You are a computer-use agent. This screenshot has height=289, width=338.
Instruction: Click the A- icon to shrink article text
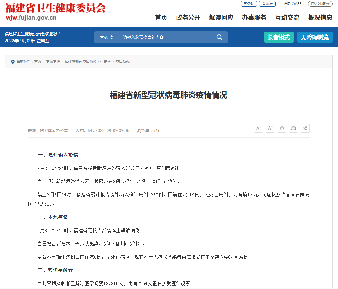click(x=270, y=128)
